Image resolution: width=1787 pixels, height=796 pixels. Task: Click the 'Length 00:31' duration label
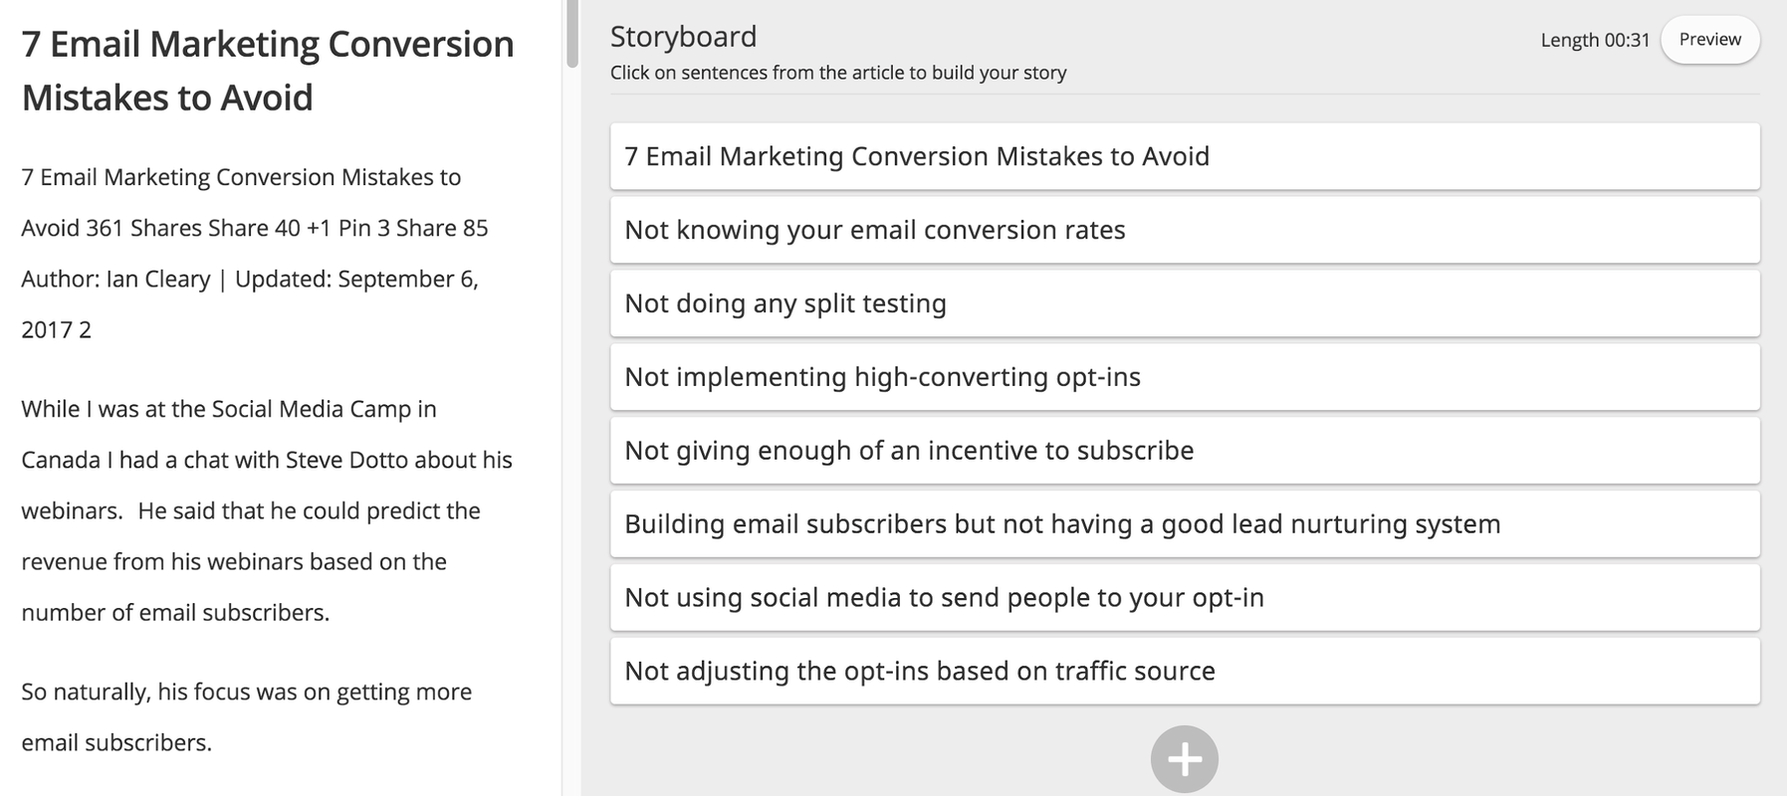1594,40
